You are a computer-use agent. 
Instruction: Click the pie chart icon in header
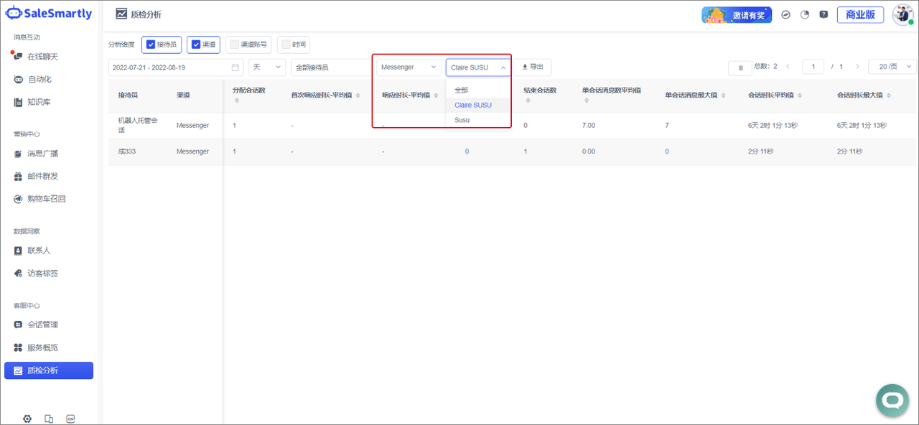tap(805, 14)
